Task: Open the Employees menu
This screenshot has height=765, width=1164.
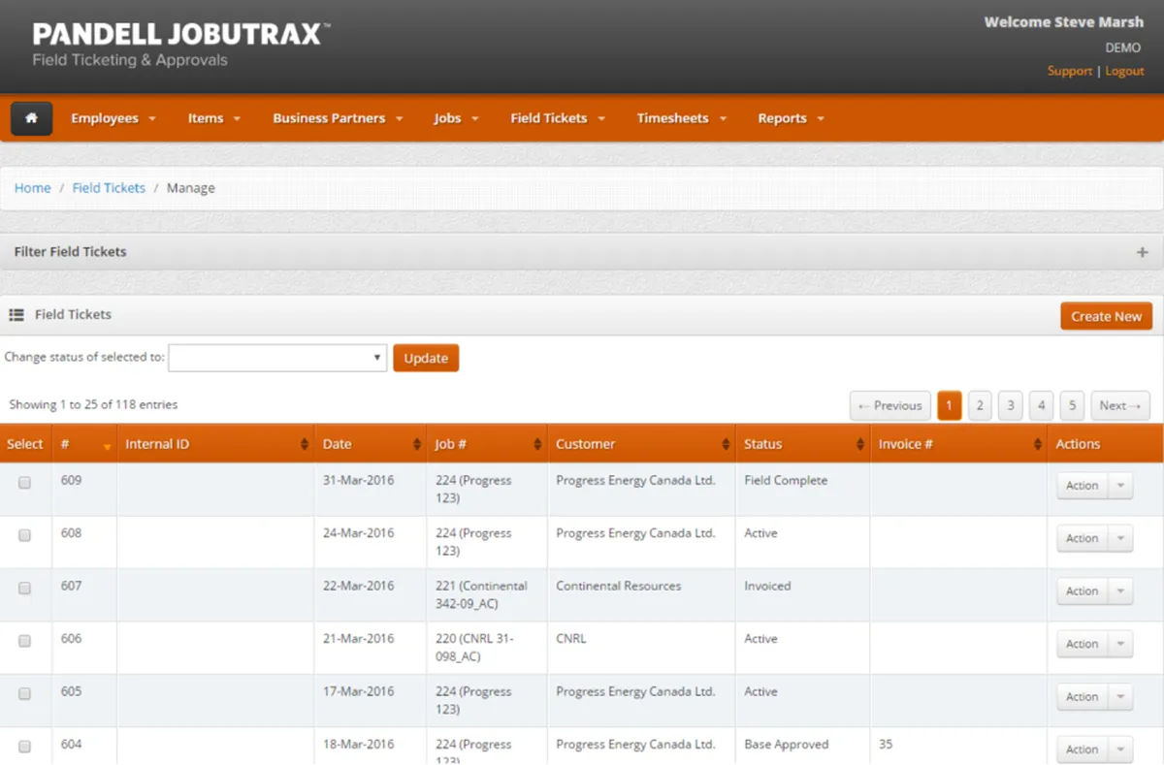Action: (113, 118)
